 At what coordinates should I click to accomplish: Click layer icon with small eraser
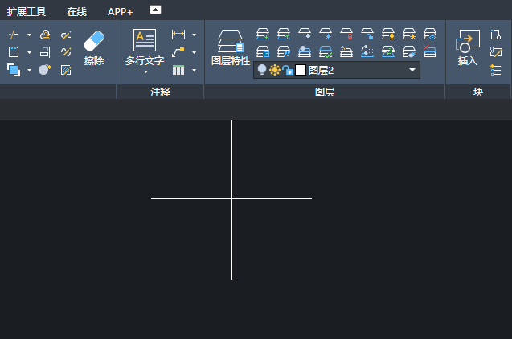click(x=409, y=51)
